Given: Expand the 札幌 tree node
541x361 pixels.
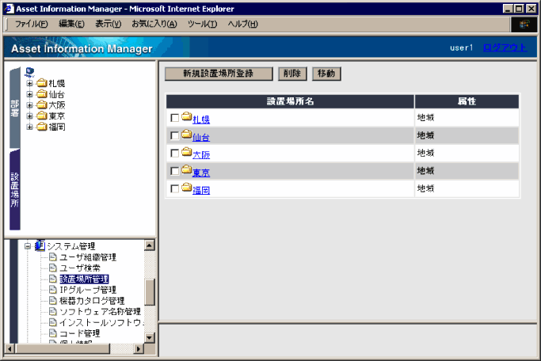Looking at the screenshot, I should click(29, 83).
